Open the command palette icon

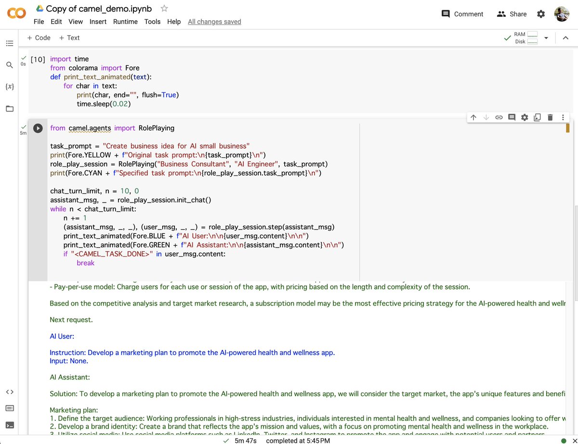coord(10,408)
